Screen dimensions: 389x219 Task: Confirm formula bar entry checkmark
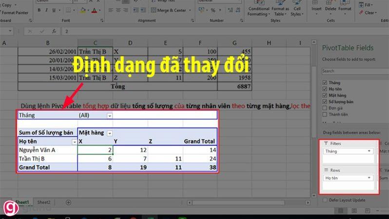click(x=42, y=31)
